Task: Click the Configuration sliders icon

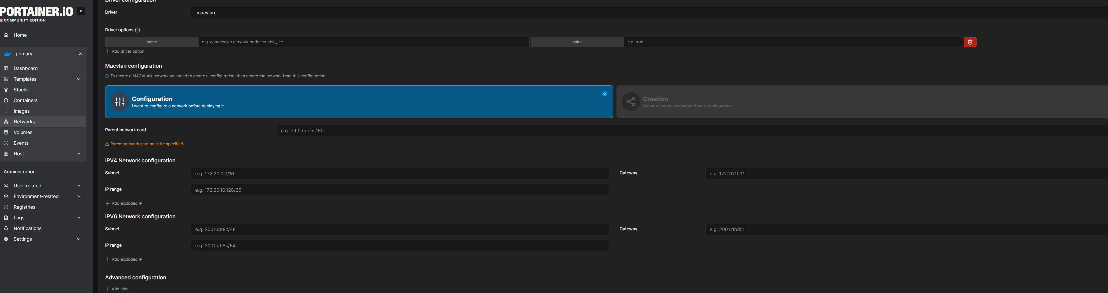Action: [x=119, y=102]
